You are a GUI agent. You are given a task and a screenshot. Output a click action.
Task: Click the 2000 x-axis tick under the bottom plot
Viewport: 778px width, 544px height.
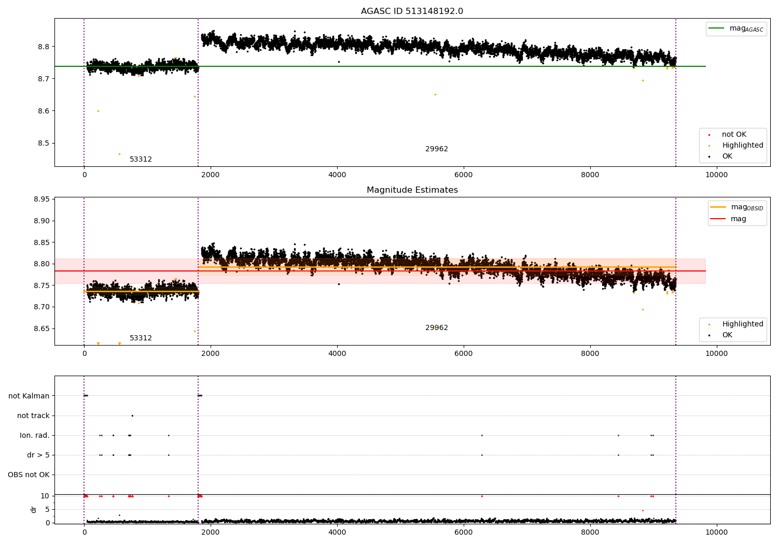pyautogui.click(x=211, y=533)
